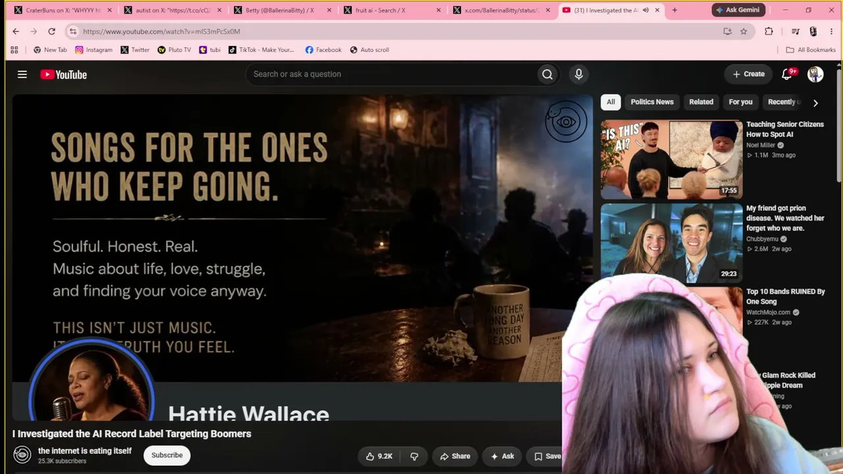The height and width of the screenshot is (474, 843).
Task: Open tubi bookmark
Action: (209, 49)
